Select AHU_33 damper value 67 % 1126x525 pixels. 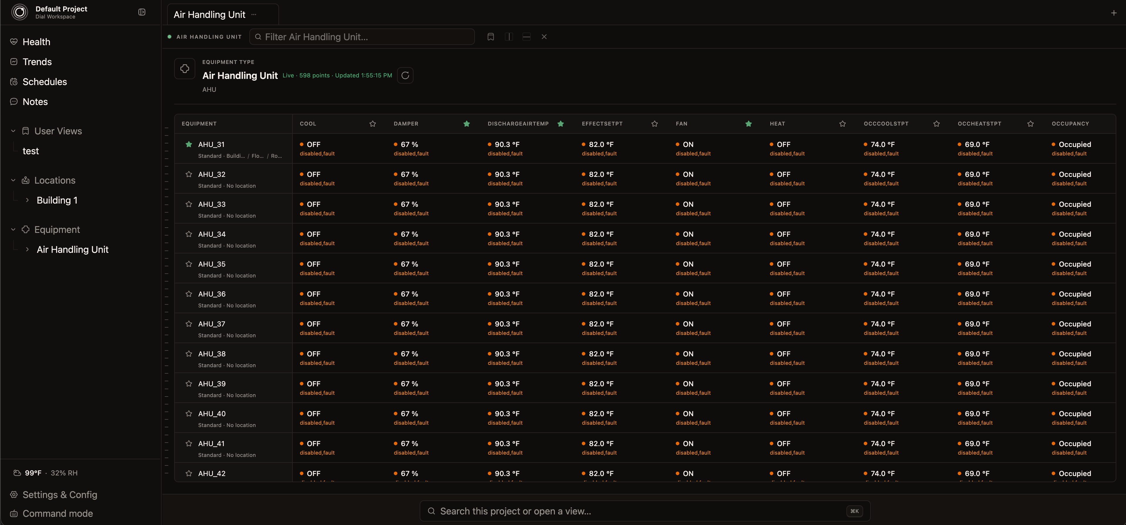coord(409,204)
